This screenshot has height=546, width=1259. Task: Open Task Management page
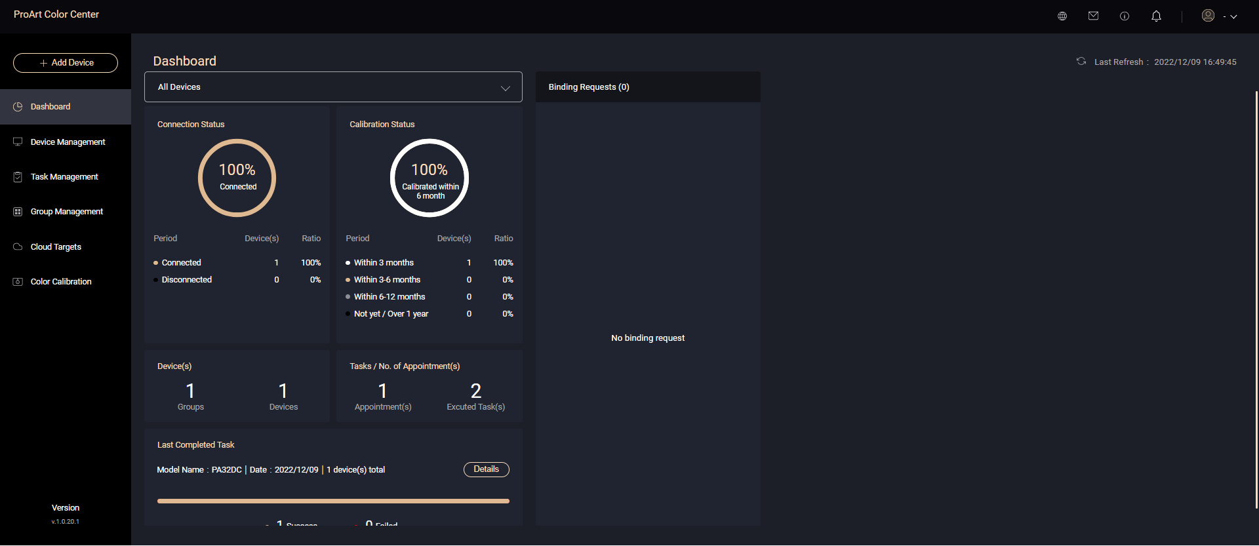66,177
